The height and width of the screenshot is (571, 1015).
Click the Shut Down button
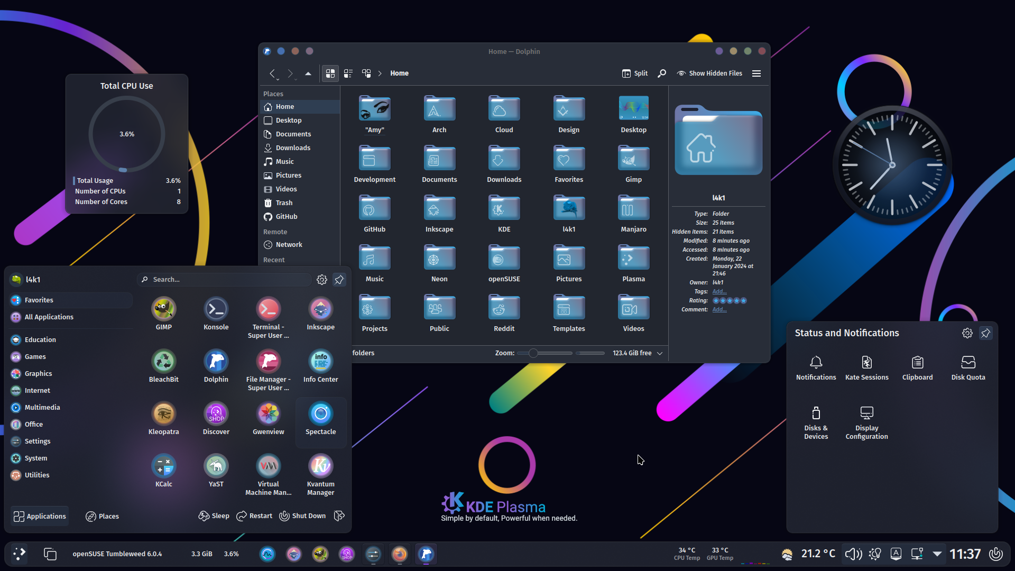(302, 515)
